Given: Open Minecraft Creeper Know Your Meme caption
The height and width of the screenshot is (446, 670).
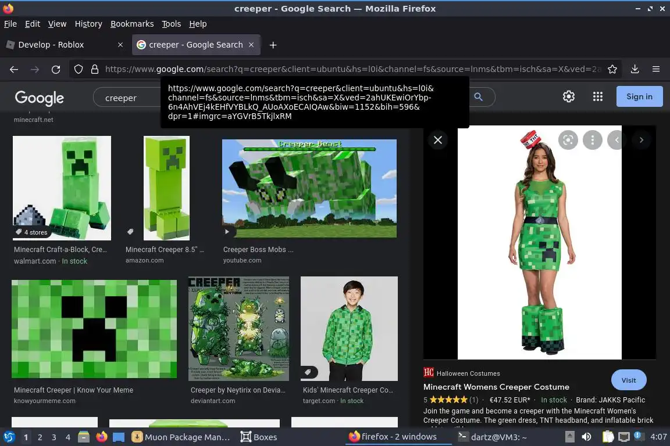Looking at the screenshot, I should coord(73,390).
